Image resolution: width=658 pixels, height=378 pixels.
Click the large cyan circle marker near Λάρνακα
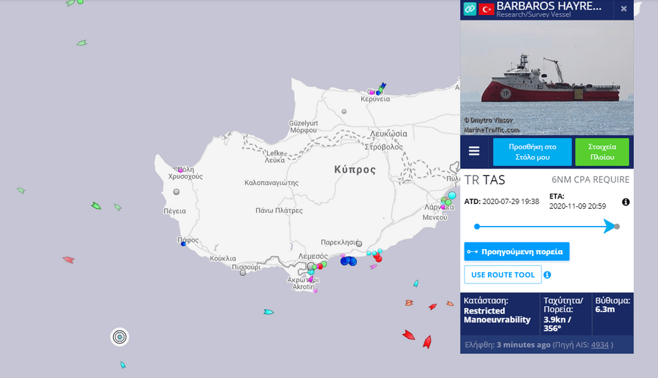coord(452,195)
